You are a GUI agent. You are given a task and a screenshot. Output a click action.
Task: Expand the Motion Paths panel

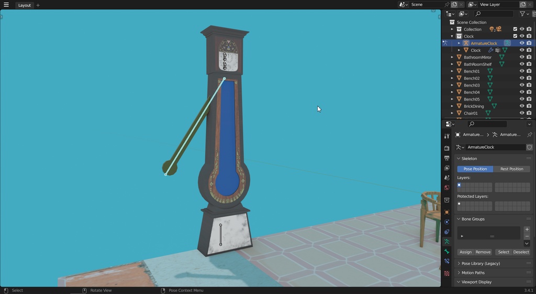pyautogui.click(x=459, y=273)
